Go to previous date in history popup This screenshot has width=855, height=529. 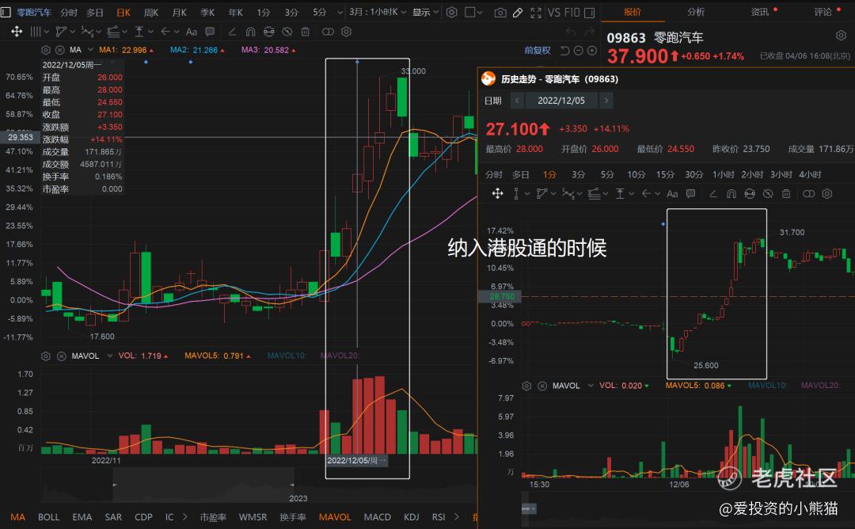[x=518, y=101]
